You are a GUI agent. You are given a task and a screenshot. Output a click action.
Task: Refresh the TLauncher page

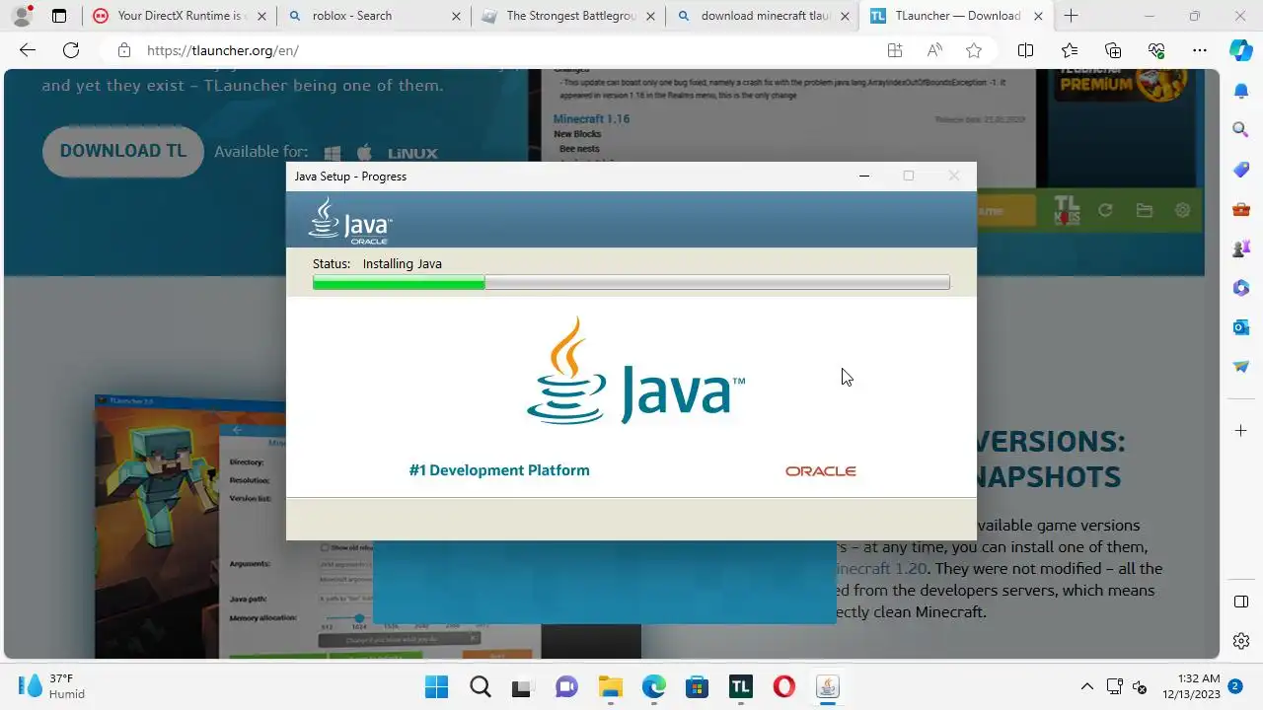(71, 50)
